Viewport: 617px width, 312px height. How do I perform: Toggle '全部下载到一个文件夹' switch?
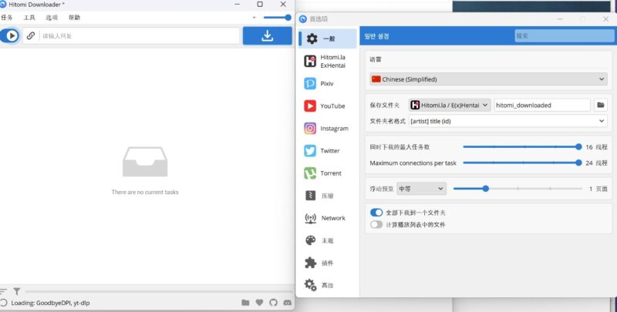(x=376, y=212)
